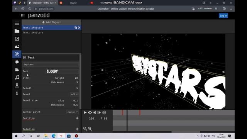Open the BLOODY font selector
This screenshot has width=247, height=139.
click(62, 71)
